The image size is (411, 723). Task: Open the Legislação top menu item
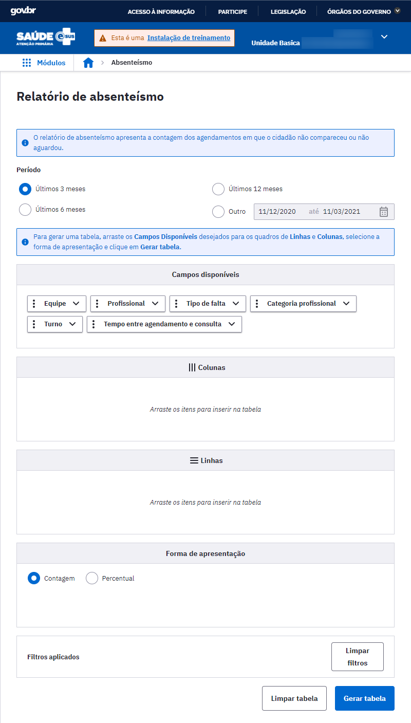[x=288, y=12]
